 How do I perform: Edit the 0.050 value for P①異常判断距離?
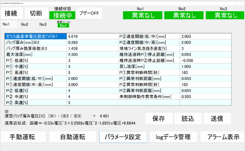206,79
